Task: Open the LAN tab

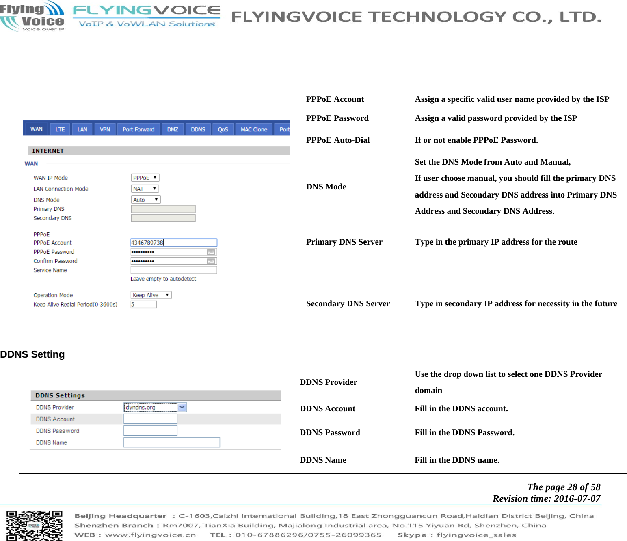Action: [x=82, y=129]
